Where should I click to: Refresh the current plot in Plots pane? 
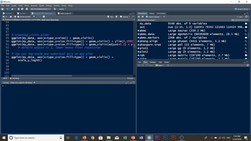tap(247, 65)
